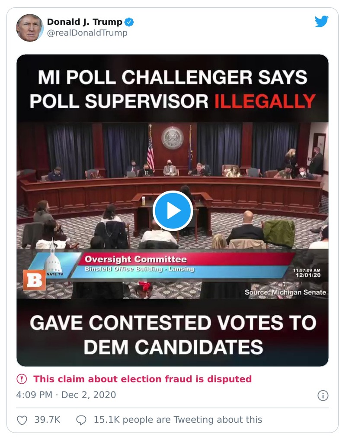Visit the @realDonaldTrump handle link
This screenshot has height=443, width=346.
click(x=87, y=33)
